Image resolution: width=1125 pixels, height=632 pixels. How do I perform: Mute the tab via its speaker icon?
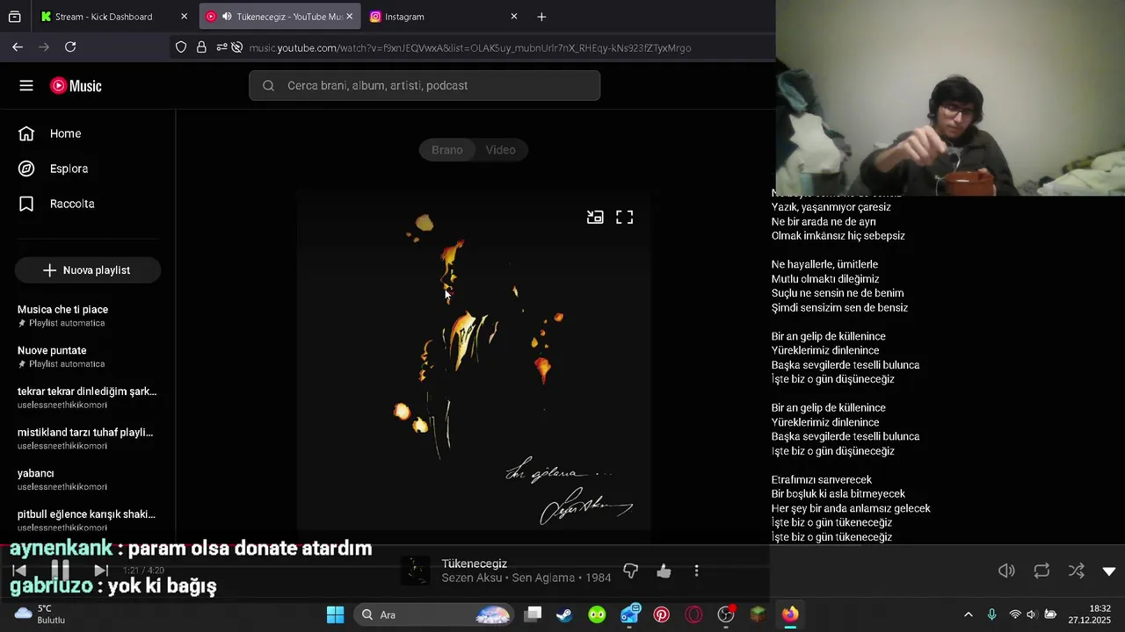click(227, 17)
